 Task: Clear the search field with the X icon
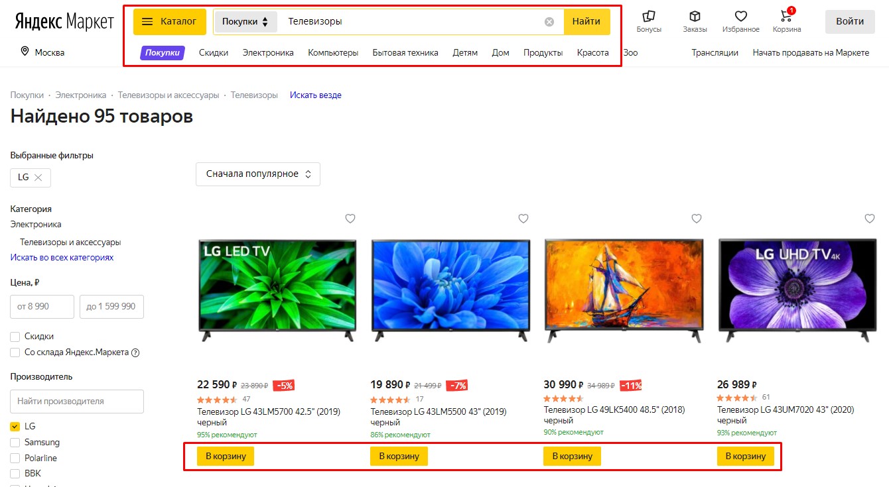tap(549, 22)
